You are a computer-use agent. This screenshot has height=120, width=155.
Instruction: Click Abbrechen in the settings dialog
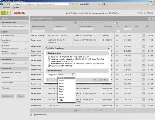click(x=103, y=80)
